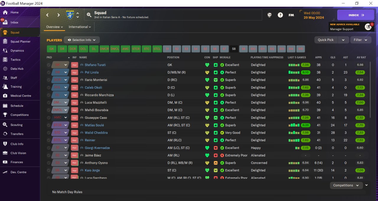Toggle the pick circle for Giuseppe Caso
Viewport: 378px width, 201px height.
point(49,118)
